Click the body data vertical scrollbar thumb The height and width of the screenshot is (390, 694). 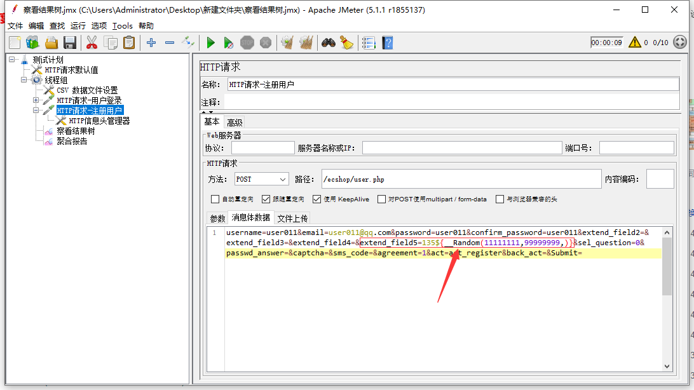[x=667, y=266]
